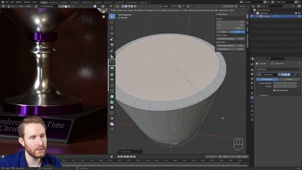This screenshot has height=170, width=302.
Task: Select the Rip Region tool
Action: 112,129
